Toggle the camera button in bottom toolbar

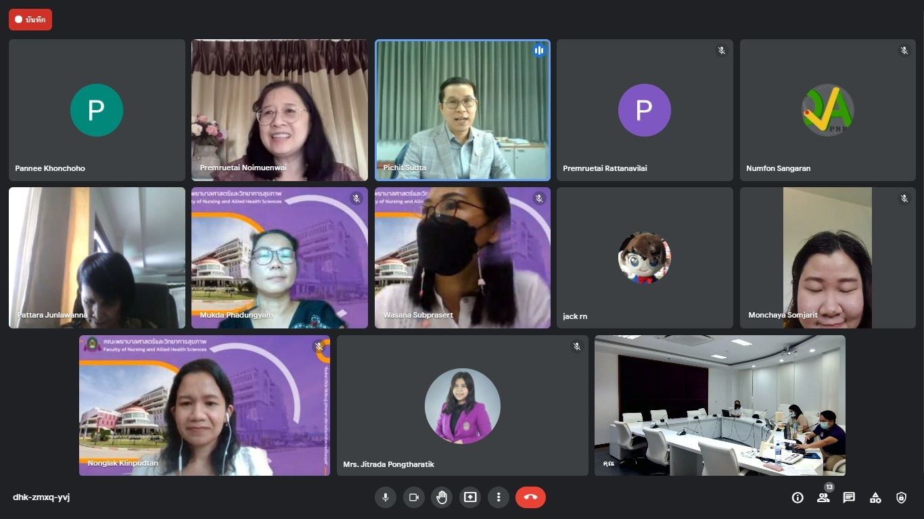pos(414,497)
